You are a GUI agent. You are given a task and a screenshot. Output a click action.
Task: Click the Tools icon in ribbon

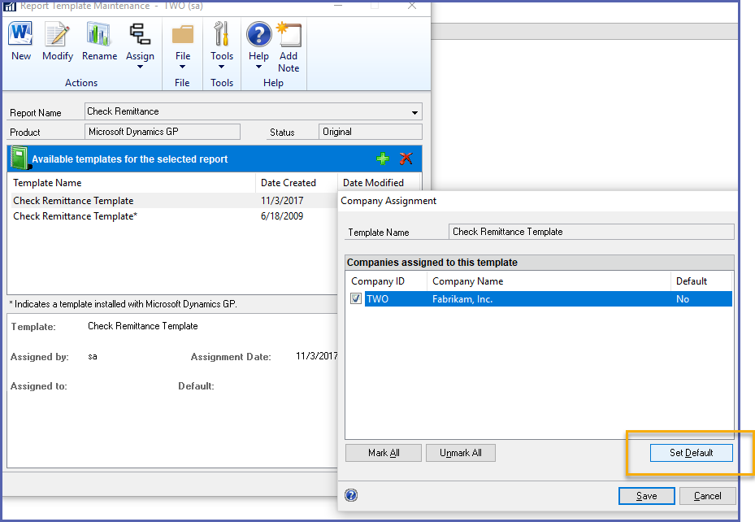click(222, 33)
